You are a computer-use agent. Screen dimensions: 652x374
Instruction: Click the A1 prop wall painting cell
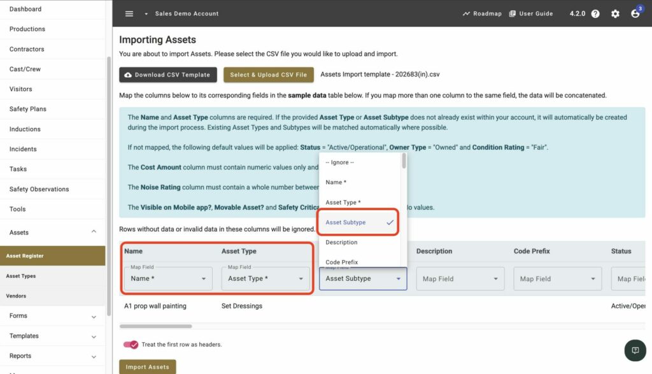click(155, 306)
